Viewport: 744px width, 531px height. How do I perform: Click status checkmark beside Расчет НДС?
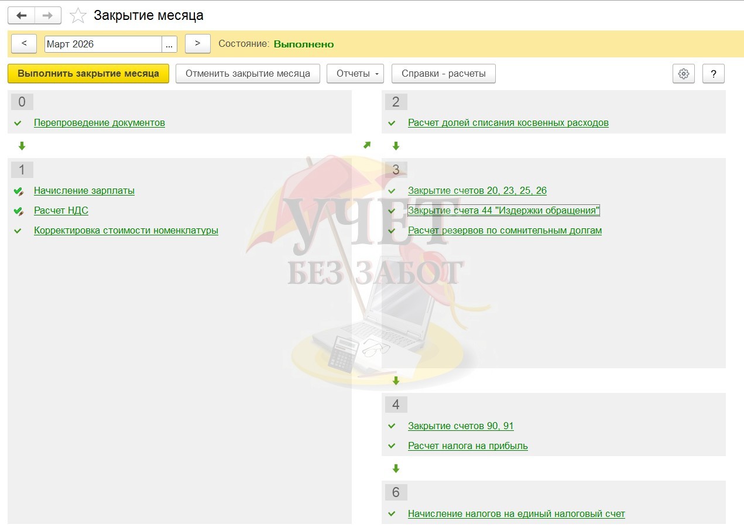(x=18, y=211)
